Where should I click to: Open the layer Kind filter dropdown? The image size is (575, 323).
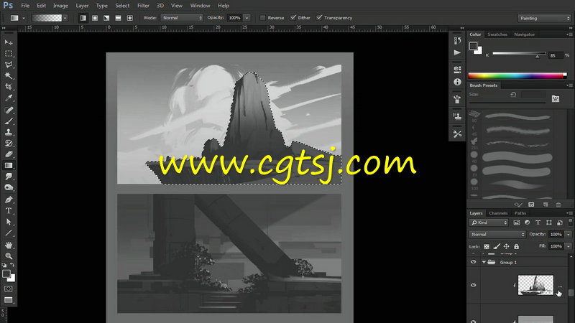tap(489, 223)
